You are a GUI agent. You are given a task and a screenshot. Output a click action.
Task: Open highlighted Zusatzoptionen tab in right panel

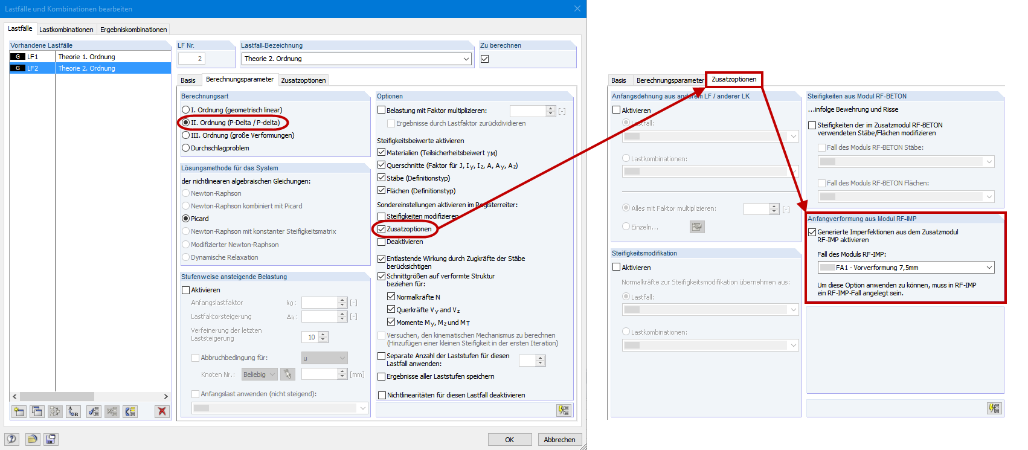pyautogui.click(x=734, y=79)
